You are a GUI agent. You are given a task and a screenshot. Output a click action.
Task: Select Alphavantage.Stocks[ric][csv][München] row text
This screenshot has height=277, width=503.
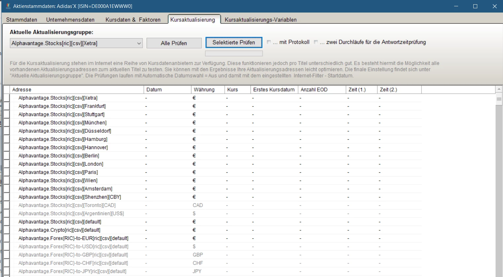pos(62,123)
